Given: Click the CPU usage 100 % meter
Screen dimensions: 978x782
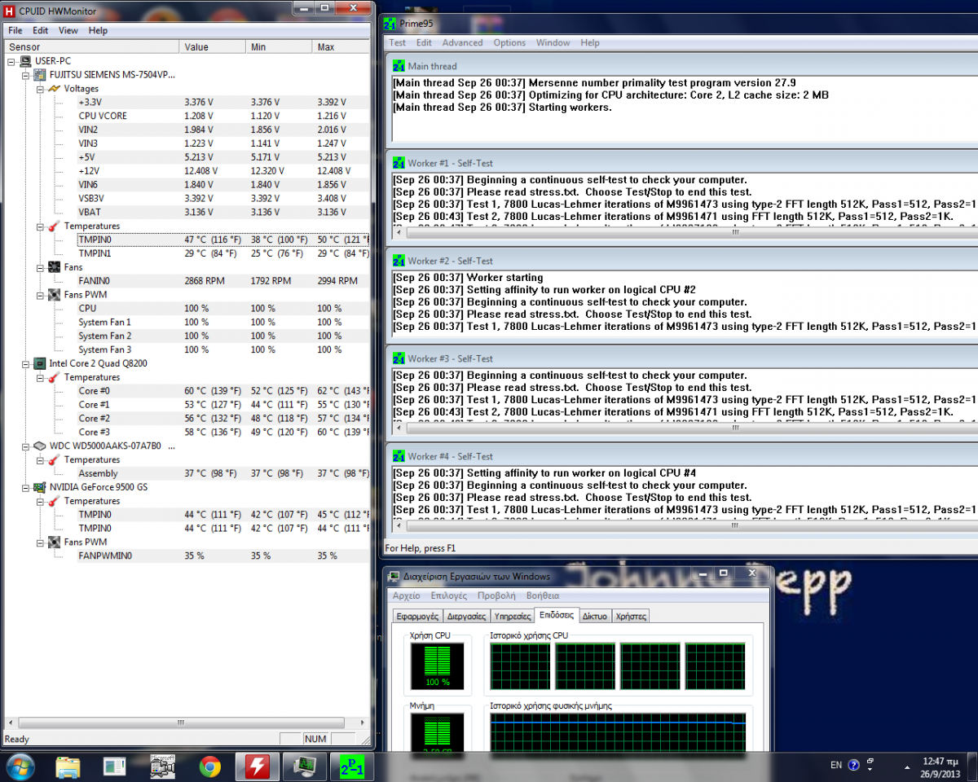Looking at the screenshot, I should [438, 666].
